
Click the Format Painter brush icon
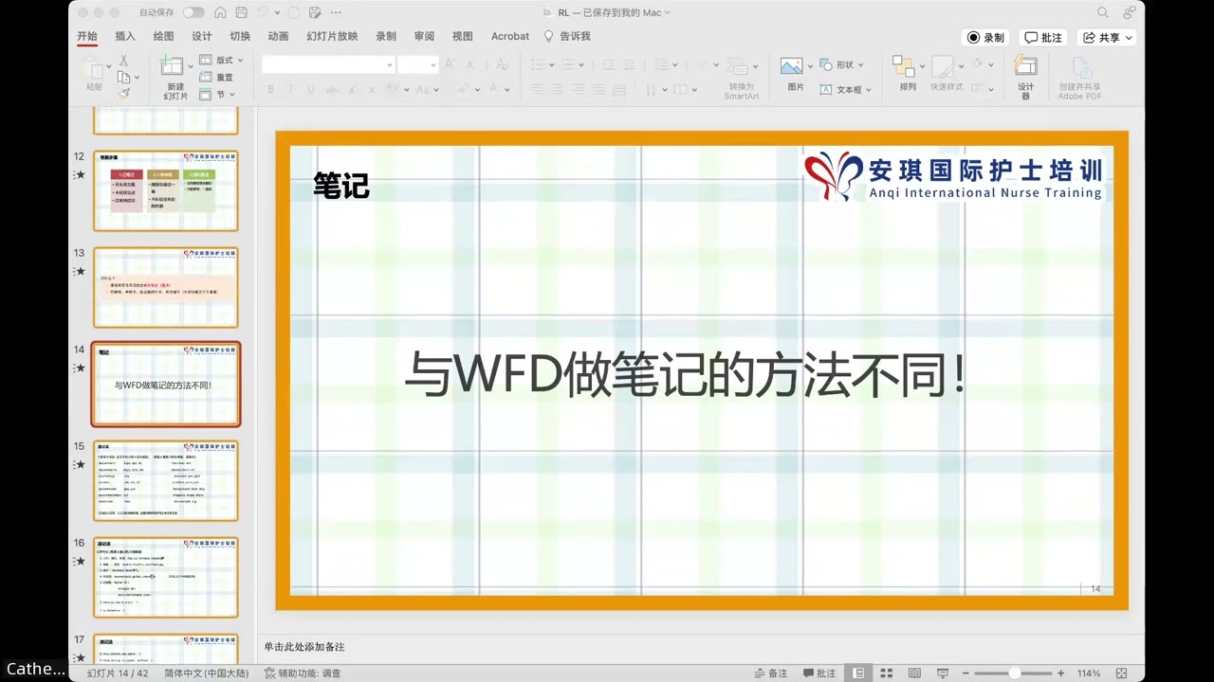coord(123,94)
